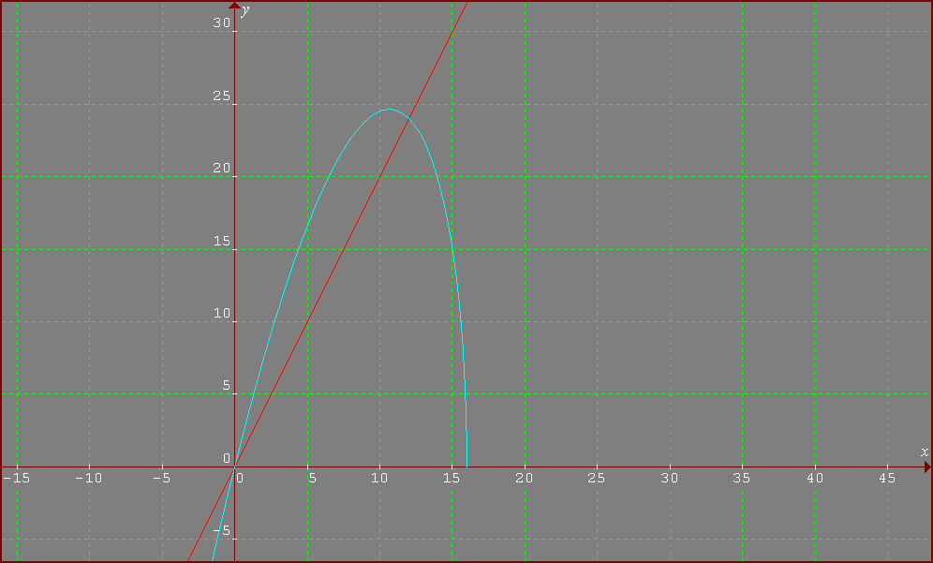933x563 pixels.
Task: Click upper intersection of red line and cyan curve
Action: coord(408,116)
